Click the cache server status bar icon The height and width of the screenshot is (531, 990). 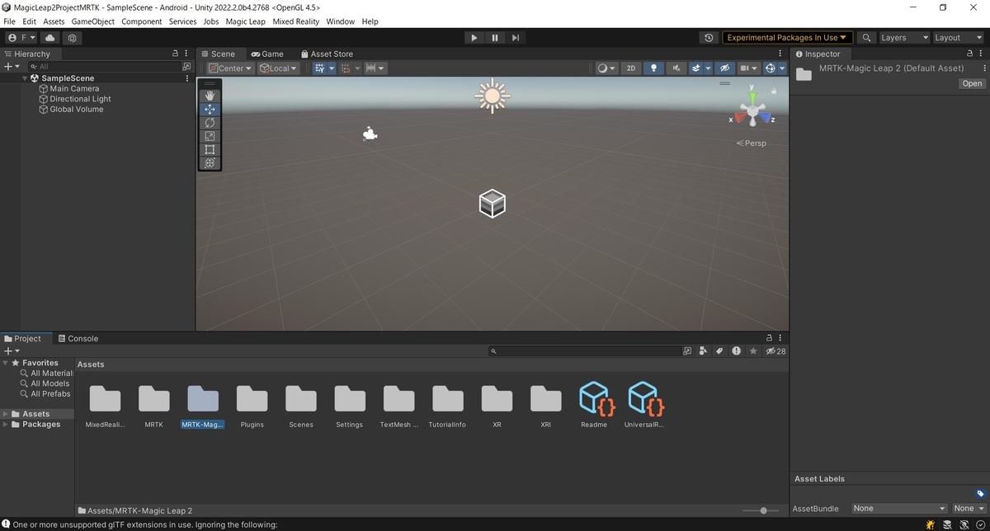pyautogui.click(x=949, y=524)
